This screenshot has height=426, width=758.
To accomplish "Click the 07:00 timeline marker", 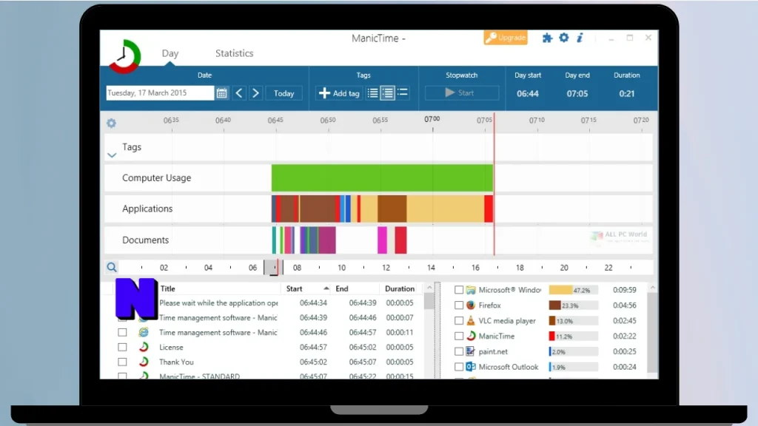I will 432,119.
